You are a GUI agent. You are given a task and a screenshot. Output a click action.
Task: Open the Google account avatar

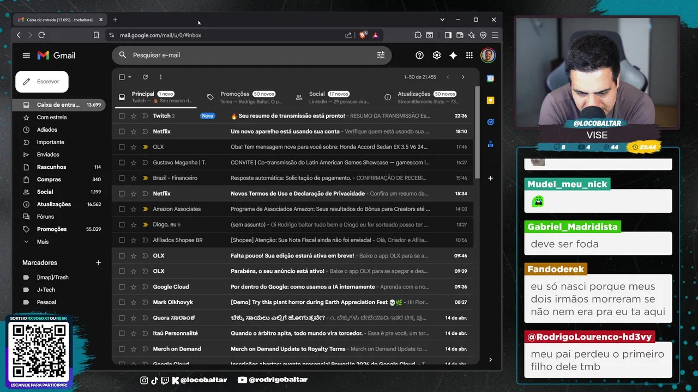pyautogui.click(x=488, y=55)
